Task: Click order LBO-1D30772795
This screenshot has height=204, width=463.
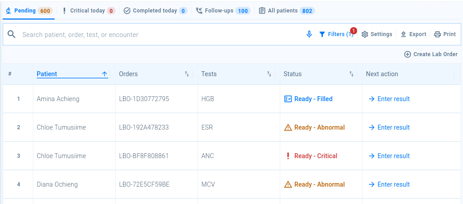Action: tap(144, 99)
